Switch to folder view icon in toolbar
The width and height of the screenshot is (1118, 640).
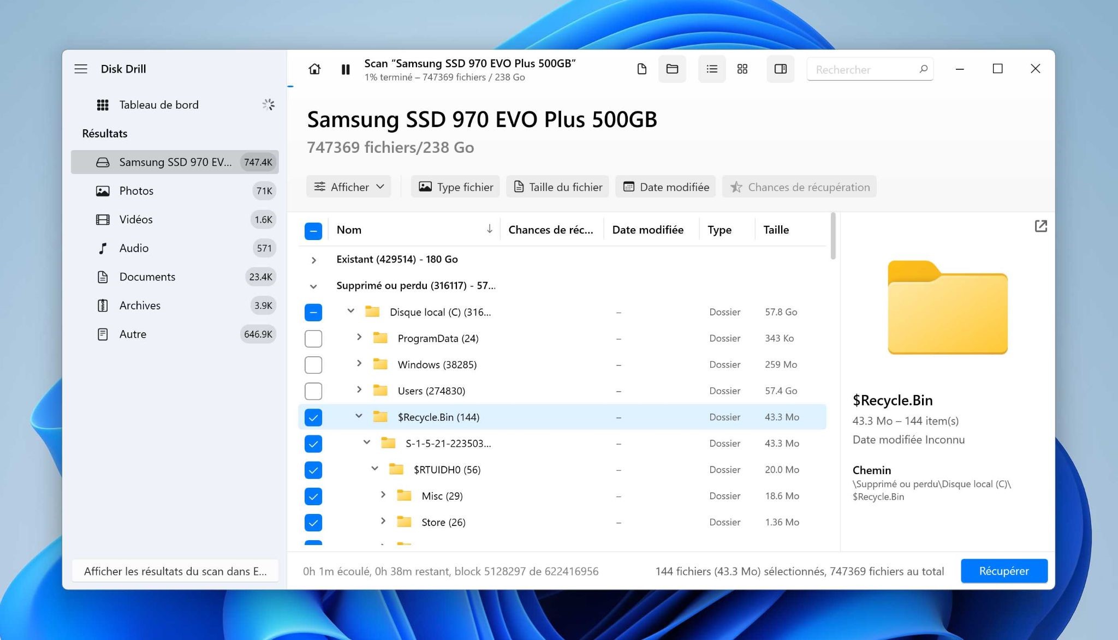[672, 69]
